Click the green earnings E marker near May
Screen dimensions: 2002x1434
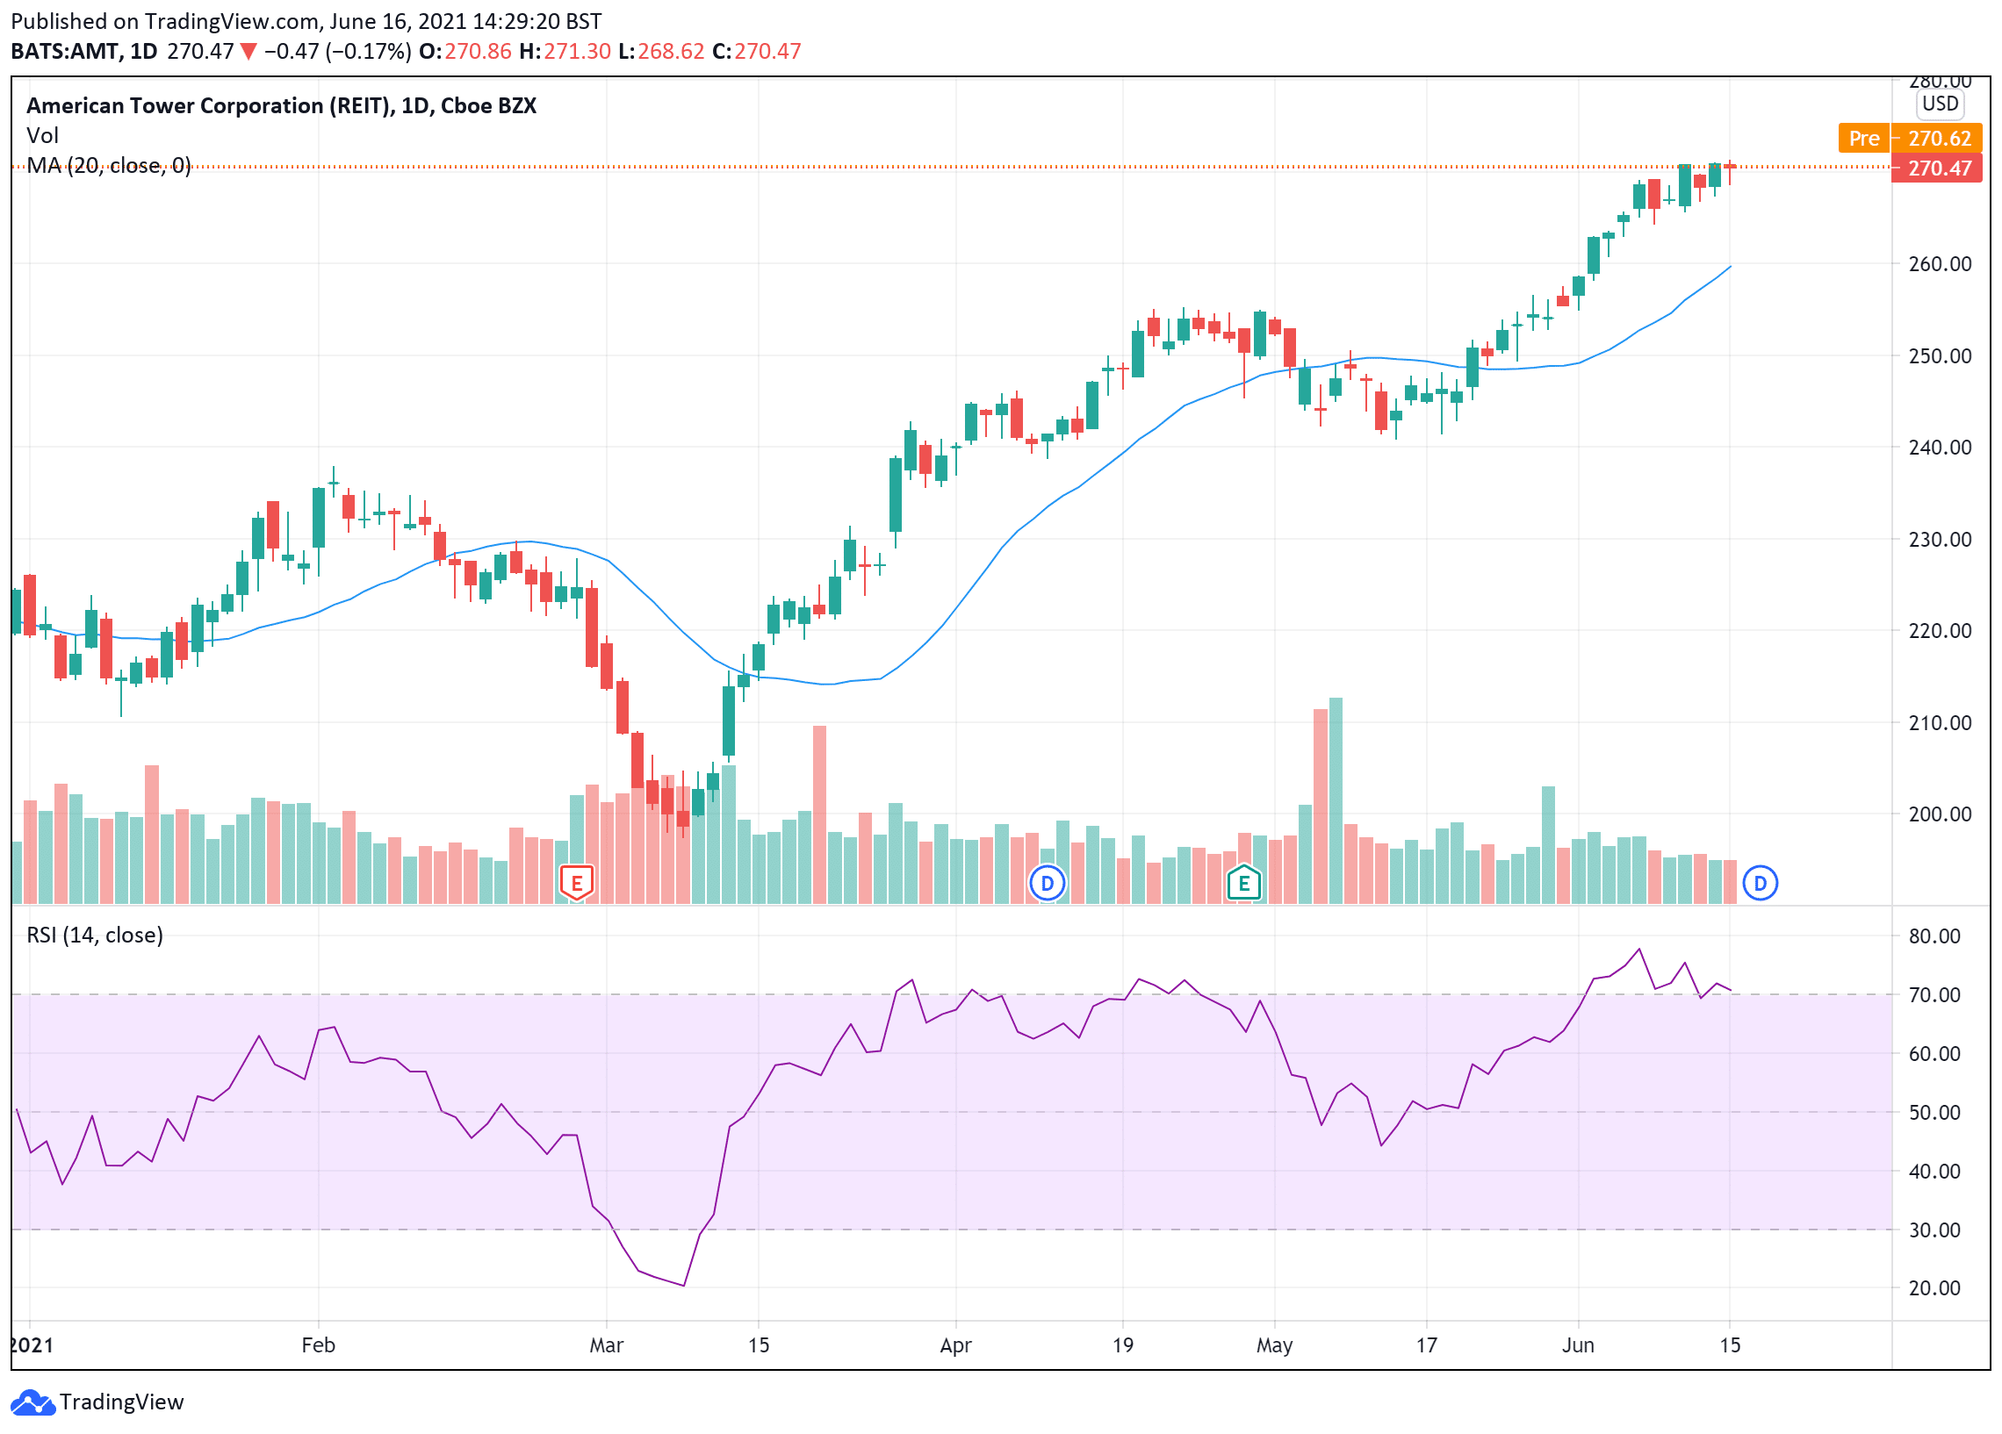point(1243,883)
